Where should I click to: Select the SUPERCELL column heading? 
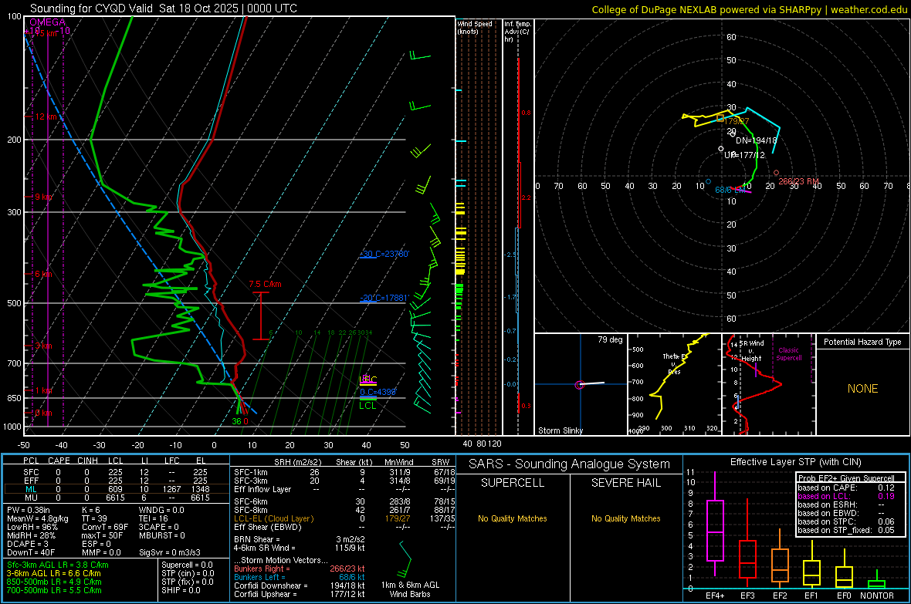coord(513,483)
